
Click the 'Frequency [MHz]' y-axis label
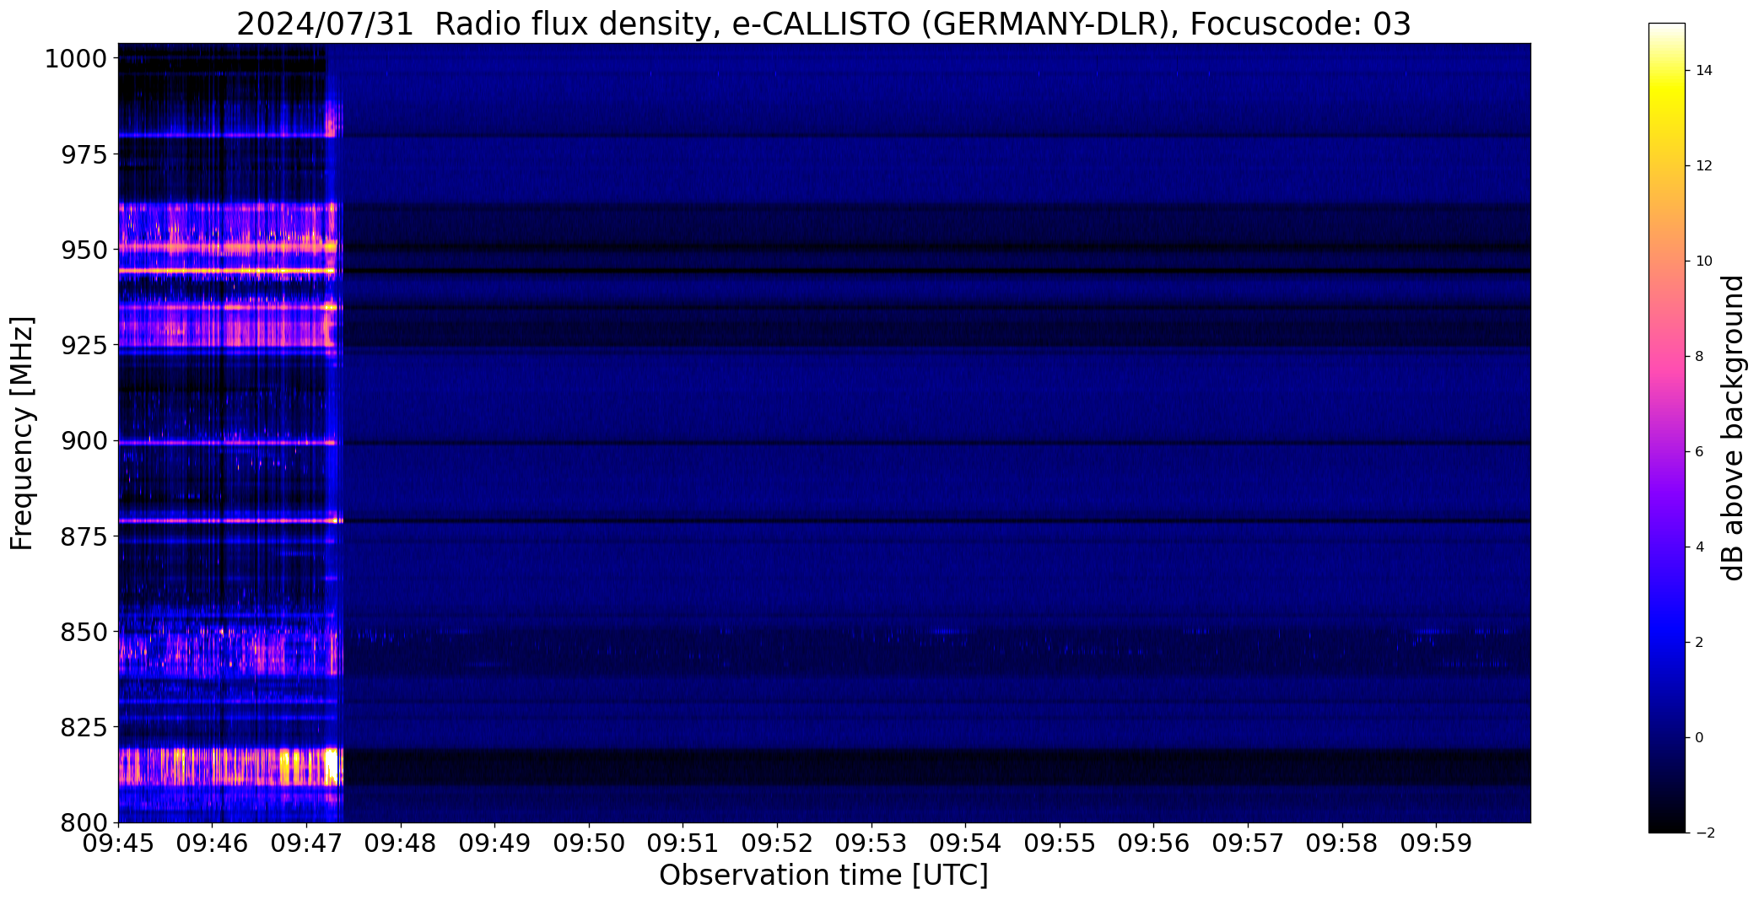23,433
